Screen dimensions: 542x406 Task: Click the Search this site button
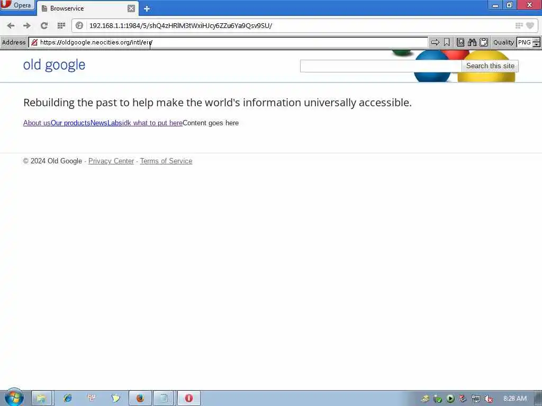pos(490,66)
